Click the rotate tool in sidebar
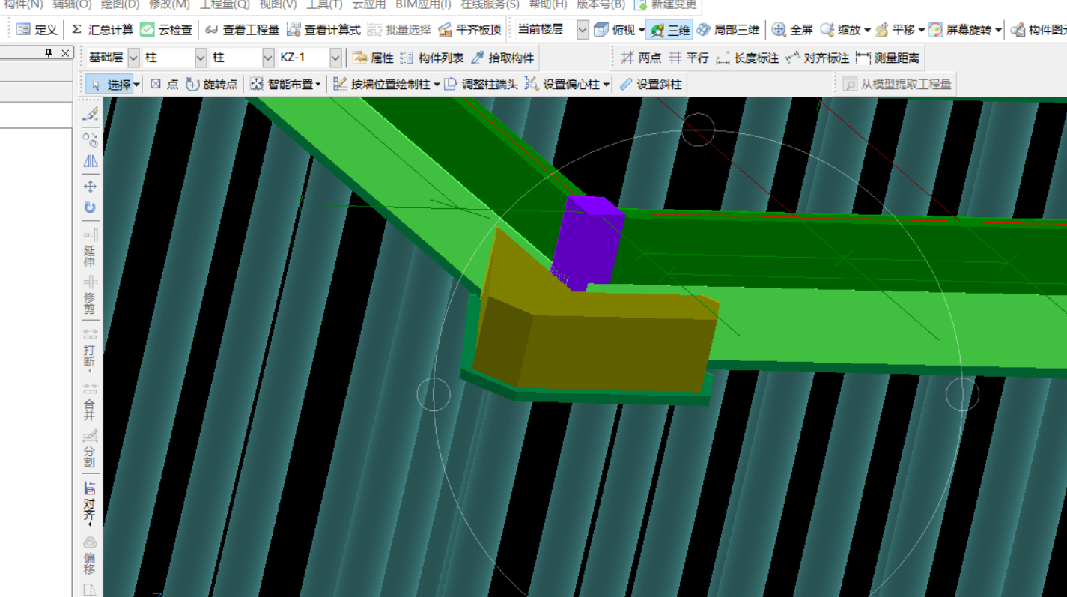Screen dimensions: 1067x597 [x=90, y=207]
